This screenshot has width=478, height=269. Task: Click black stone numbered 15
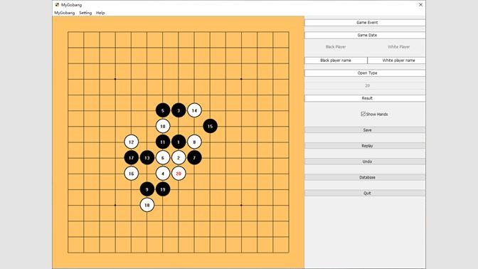pos(210,126)
